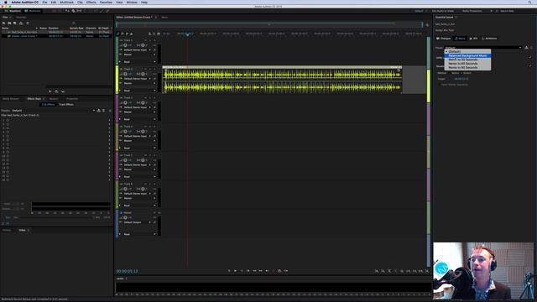Switch to Multitrack editor view

click(33, 11)
